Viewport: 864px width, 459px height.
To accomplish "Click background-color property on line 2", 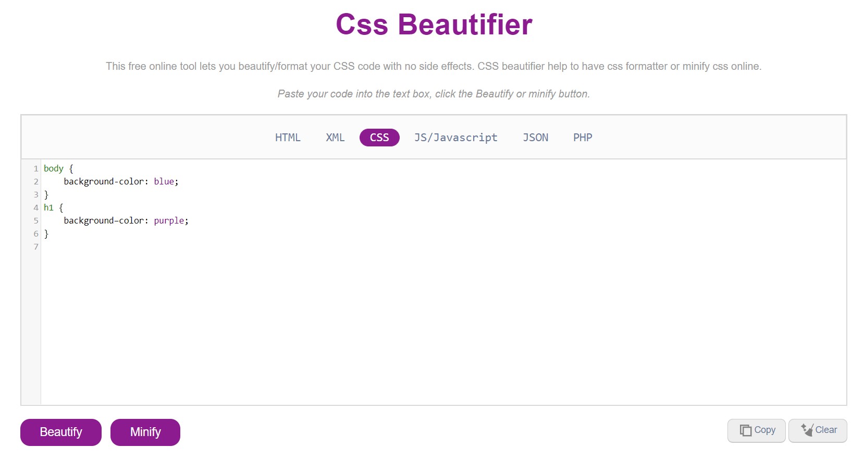I will [104, 182].
